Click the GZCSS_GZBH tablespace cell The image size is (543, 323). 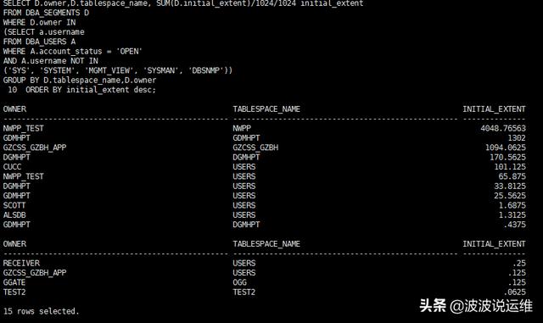(x=255, y=148)
